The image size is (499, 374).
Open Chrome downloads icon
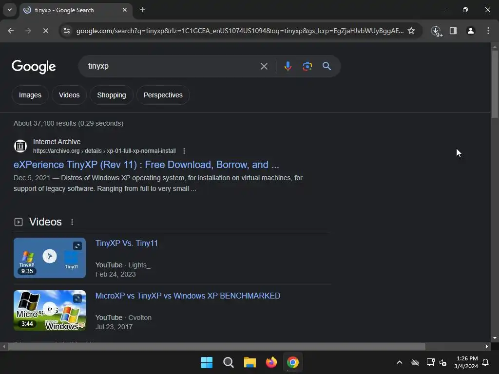coord(437,31)
